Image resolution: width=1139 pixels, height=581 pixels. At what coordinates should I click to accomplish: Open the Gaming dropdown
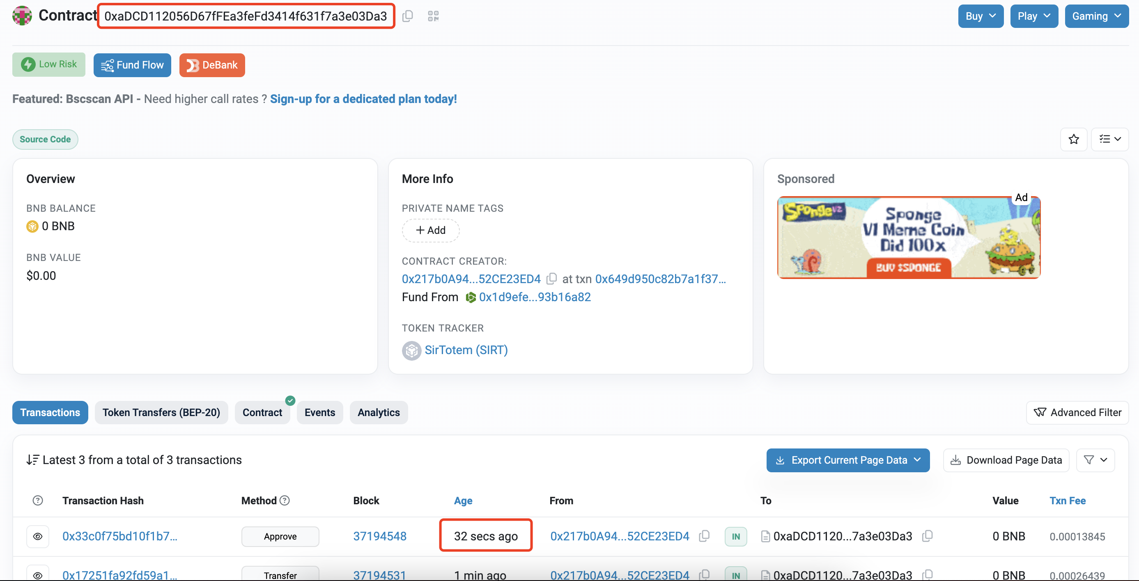pos(1096,16)
